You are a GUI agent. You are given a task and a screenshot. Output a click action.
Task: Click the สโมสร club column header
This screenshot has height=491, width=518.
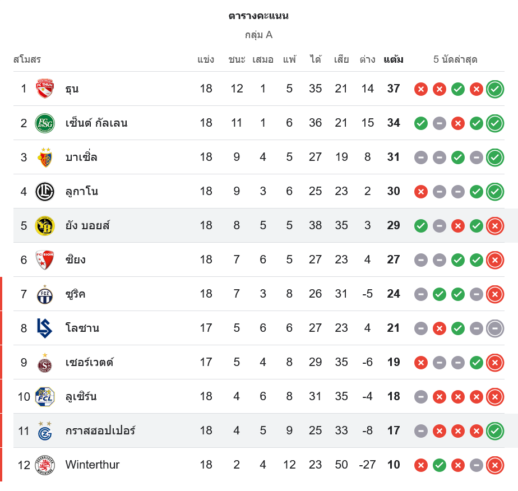(27, 59)
